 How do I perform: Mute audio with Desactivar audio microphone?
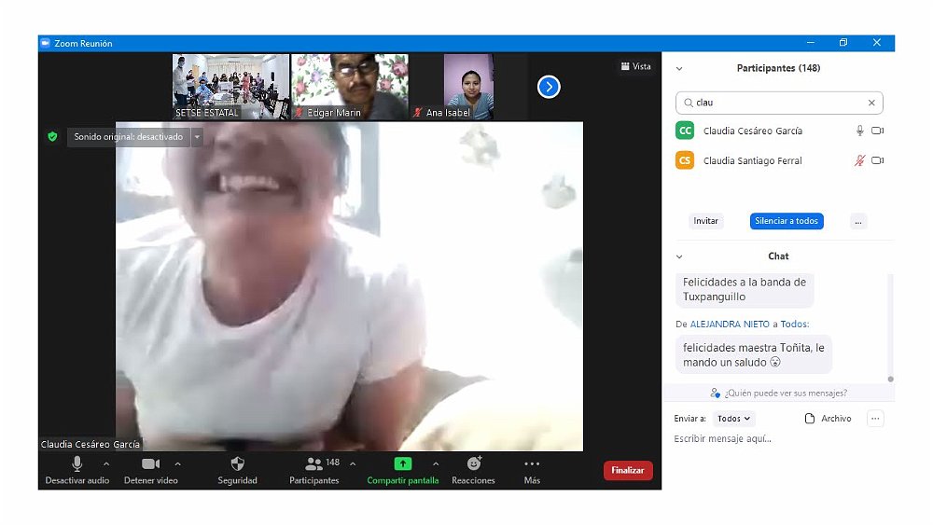(77, 463)
